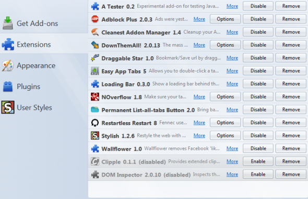308x199 pixels.
Task: Open Options for Adblock Plus
Action: tap(226, 19)
